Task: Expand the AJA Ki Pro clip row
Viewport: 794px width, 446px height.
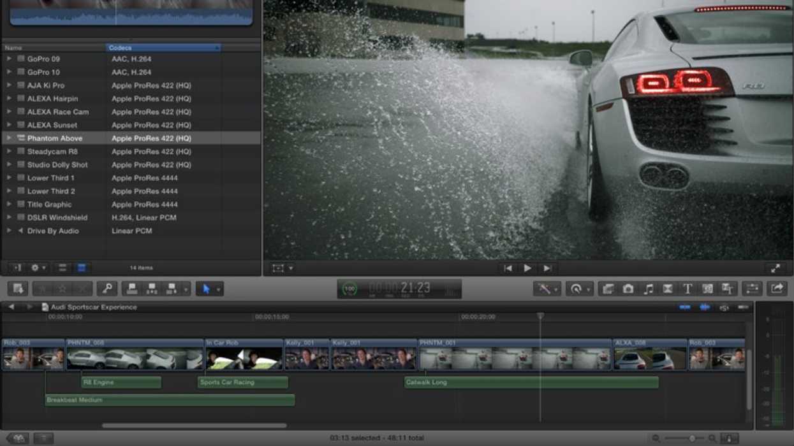Action: (9, 85)
